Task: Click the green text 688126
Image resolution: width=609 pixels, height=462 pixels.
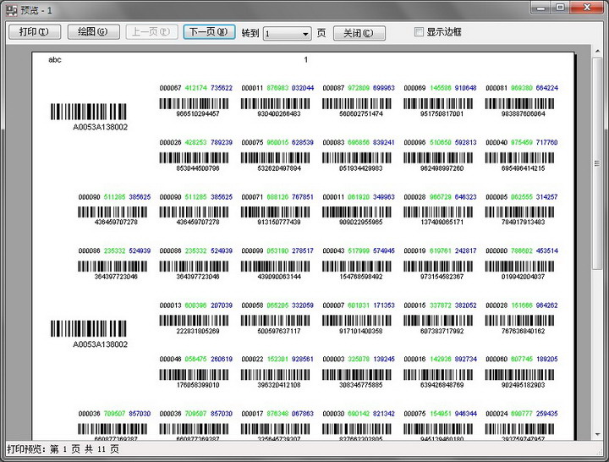Action: (x=277, y=197)
